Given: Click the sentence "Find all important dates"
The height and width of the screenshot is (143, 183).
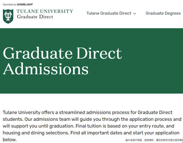Looking at the screenshot, I should [91, 136].
